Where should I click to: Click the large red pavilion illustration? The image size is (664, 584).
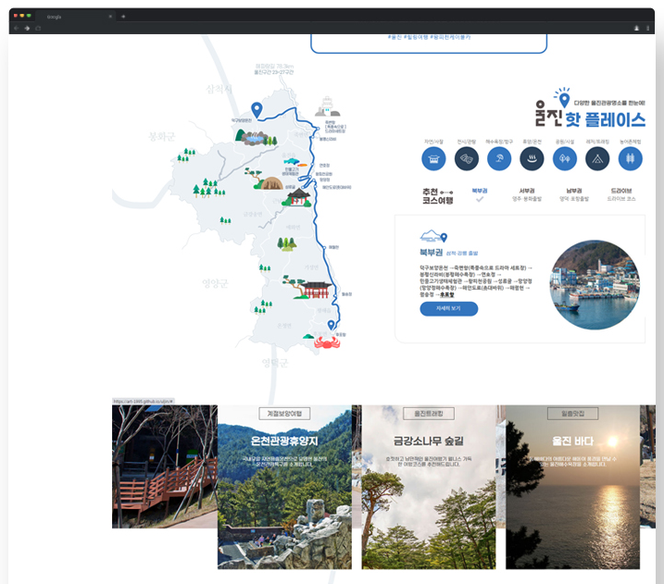[x=307, y=287]
